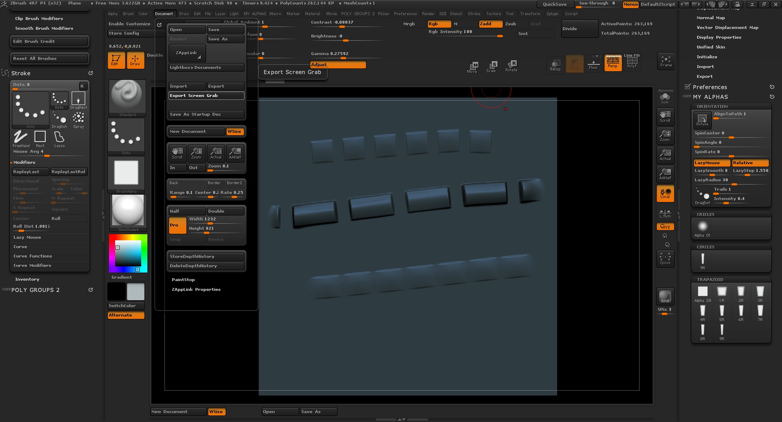The width and height of the screenshot is (782, 422).
Task: Click the Floor grid icon
Action: tap(593, 64)
